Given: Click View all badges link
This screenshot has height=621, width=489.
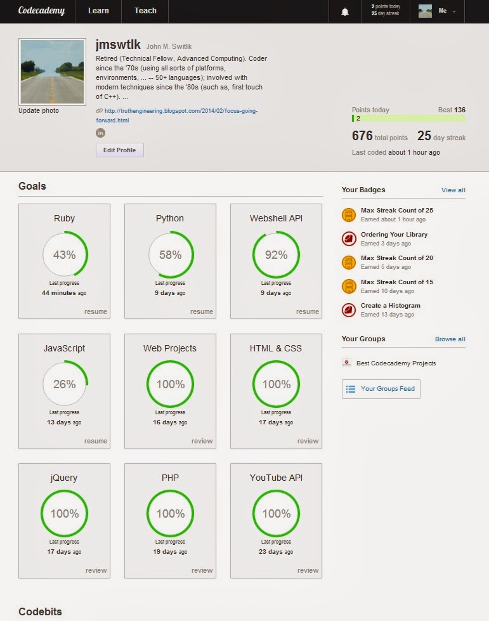Looking at the screenshot, I should (453, 190).
